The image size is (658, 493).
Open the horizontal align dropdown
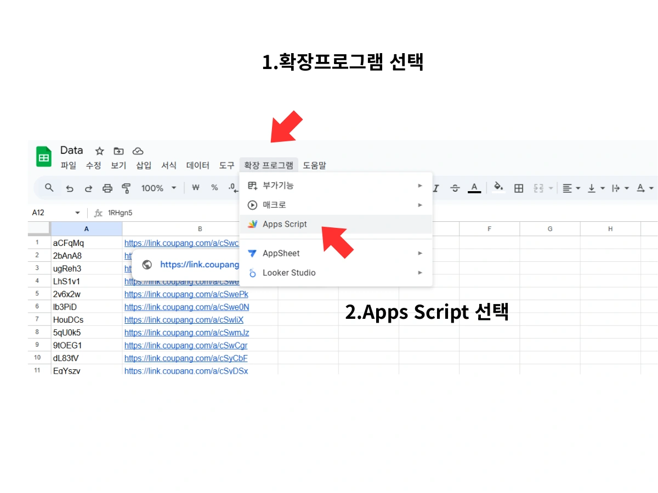coord(570,188)
